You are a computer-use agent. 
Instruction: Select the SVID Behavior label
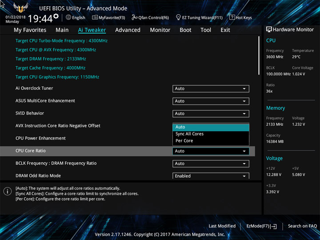tap(30, 113)
